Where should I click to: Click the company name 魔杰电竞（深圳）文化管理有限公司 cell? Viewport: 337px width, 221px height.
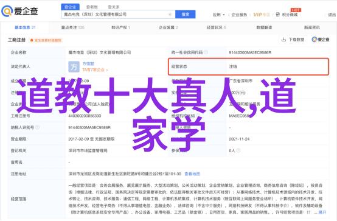click(x=100, y=52)
